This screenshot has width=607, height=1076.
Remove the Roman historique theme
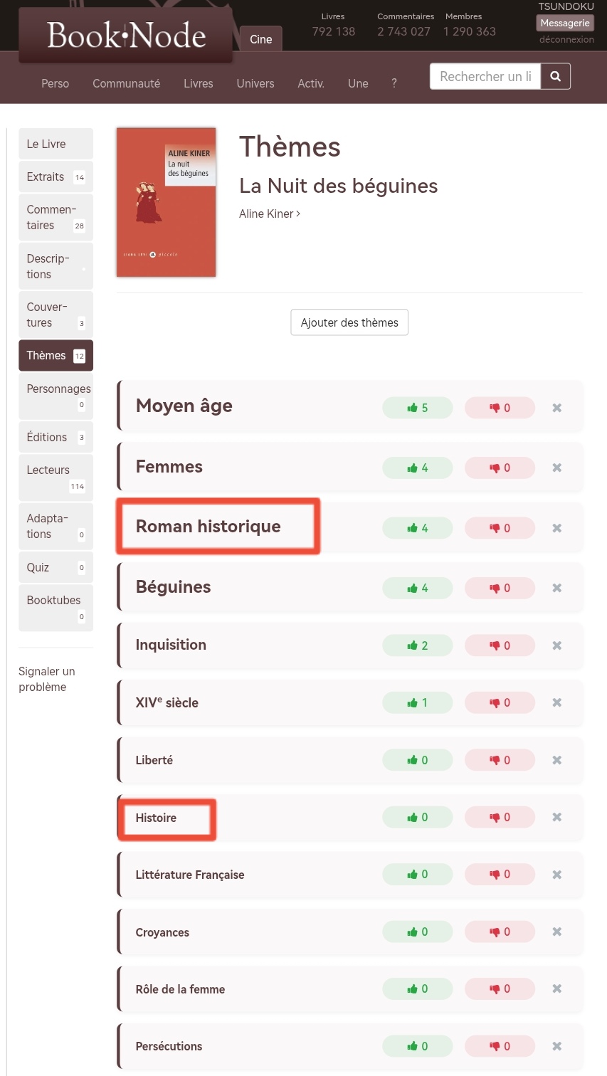[x=557, y=528]
